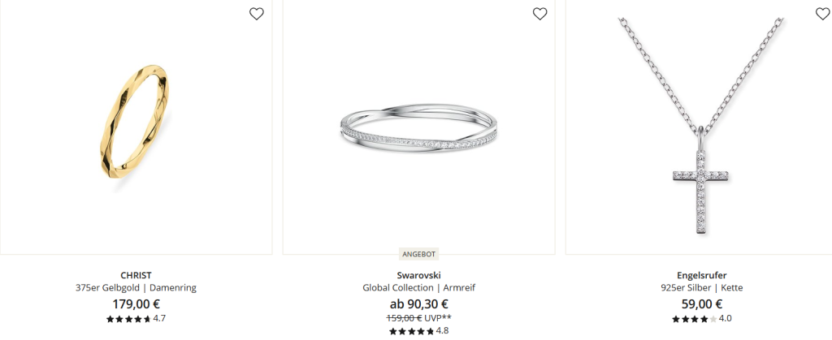Click heart icon on Engelsrufer cross necklace
The height and width of the screenshot is (340, 832).
(x=822, y=14)
